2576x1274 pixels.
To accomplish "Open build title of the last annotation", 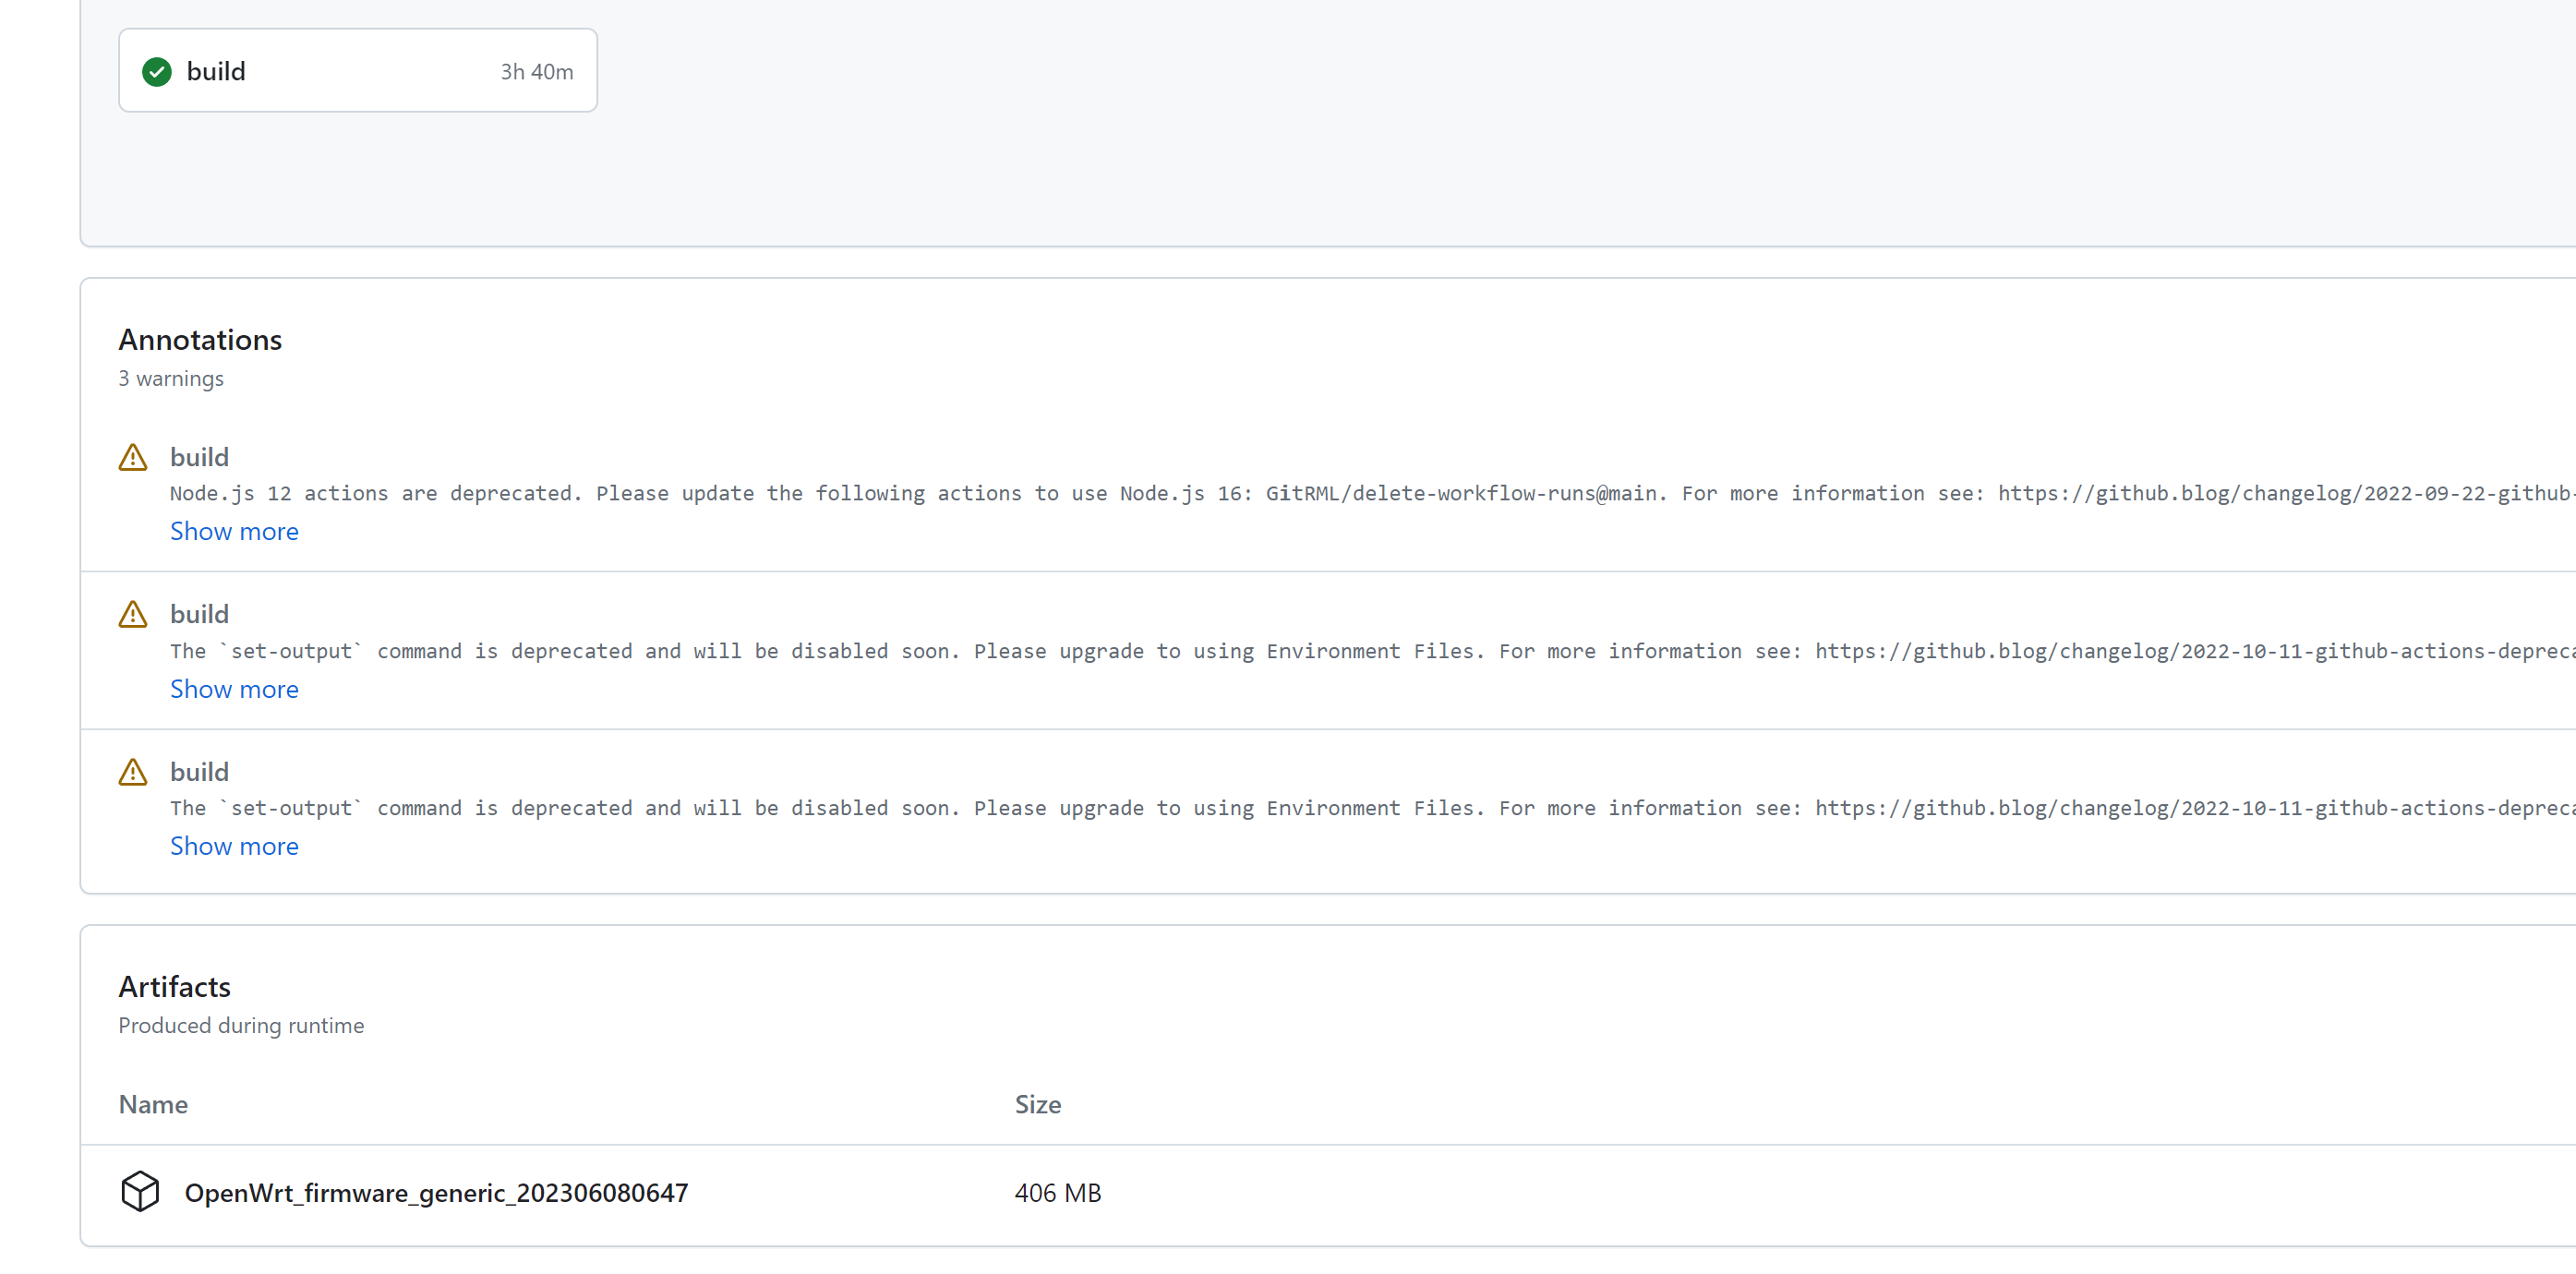I will 199,772.
